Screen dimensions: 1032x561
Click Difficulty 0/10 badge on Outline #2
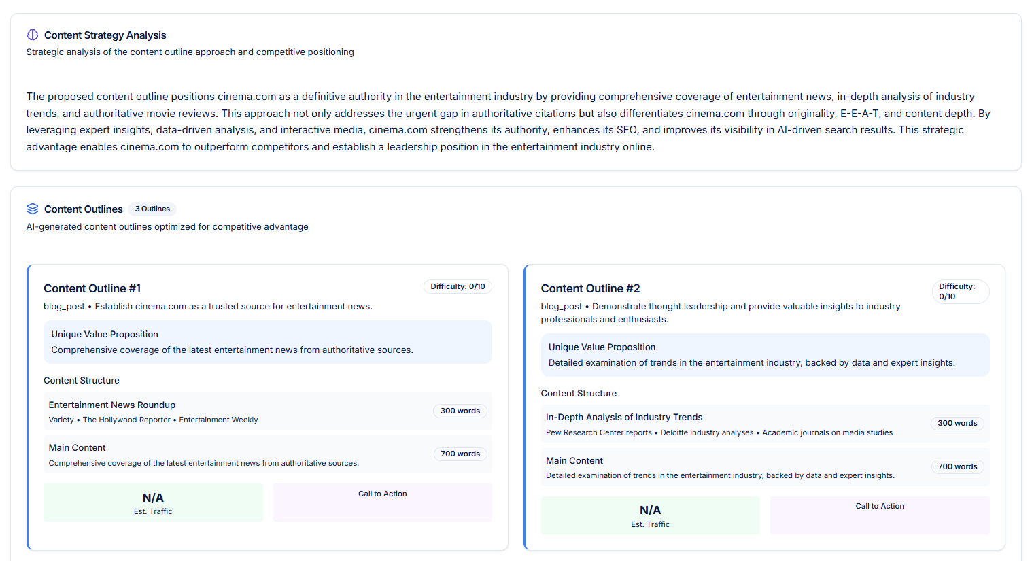click(959, 291)
